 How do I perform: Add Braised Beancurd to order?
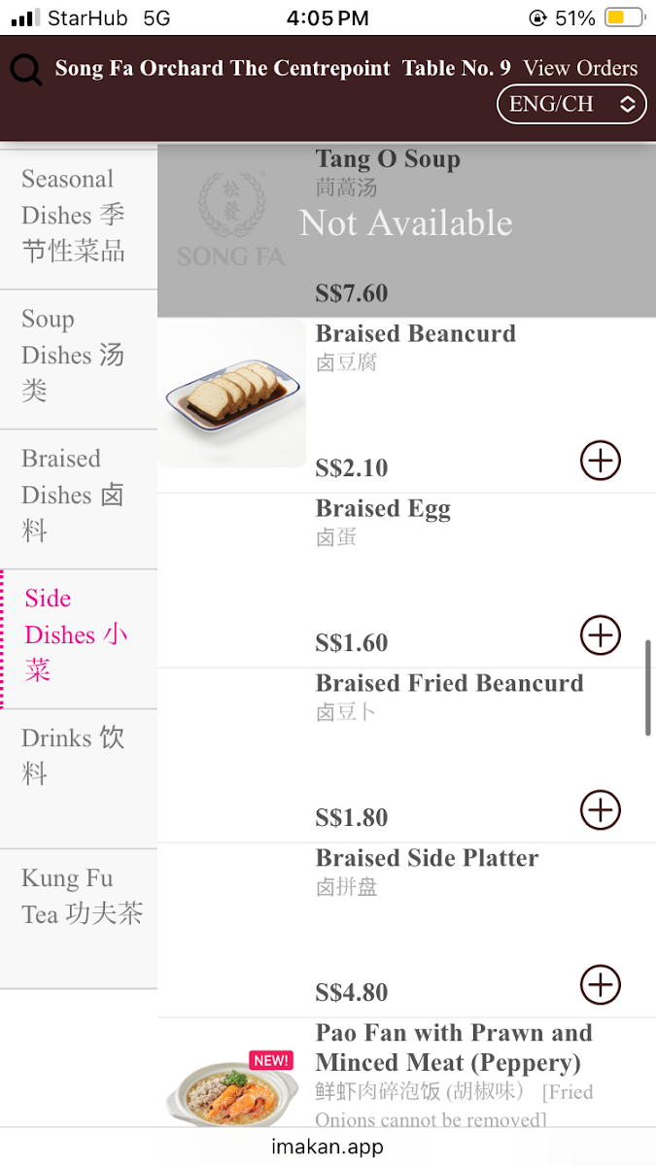[600, 461]
